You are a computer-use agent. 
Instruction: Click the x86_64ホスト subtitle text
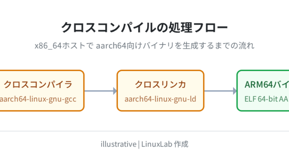click(144, 45)
